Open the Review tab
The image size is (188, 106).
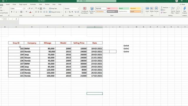47,4
